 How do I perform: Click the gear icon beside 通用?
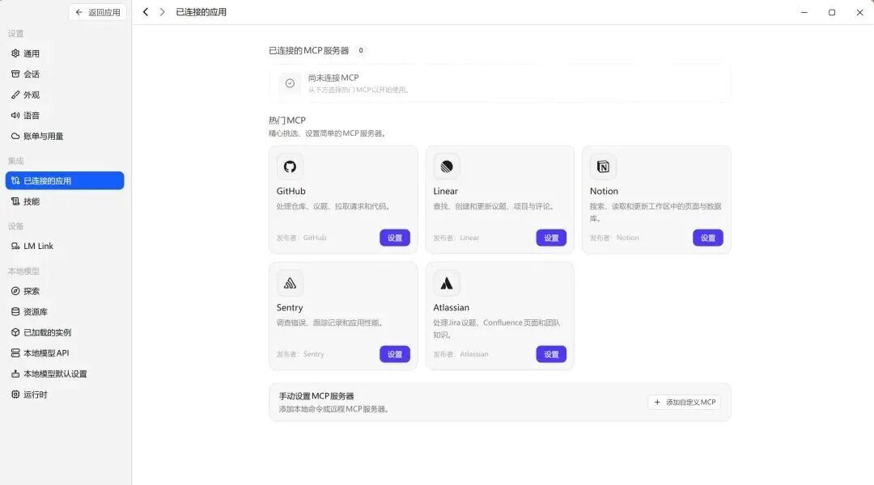[x=15, y=53]
